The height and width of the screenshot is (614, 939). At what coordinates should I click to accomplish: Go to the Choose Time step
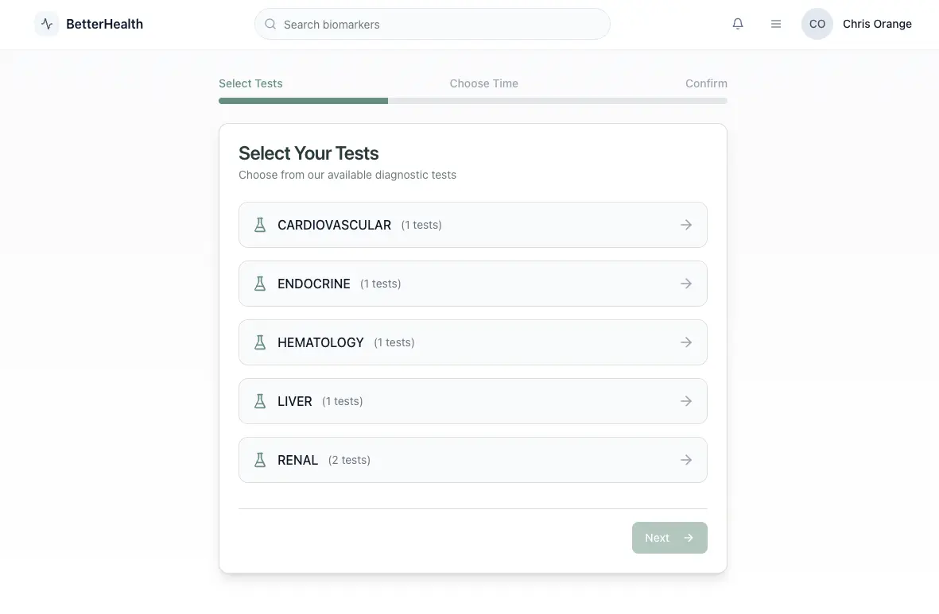483,83
